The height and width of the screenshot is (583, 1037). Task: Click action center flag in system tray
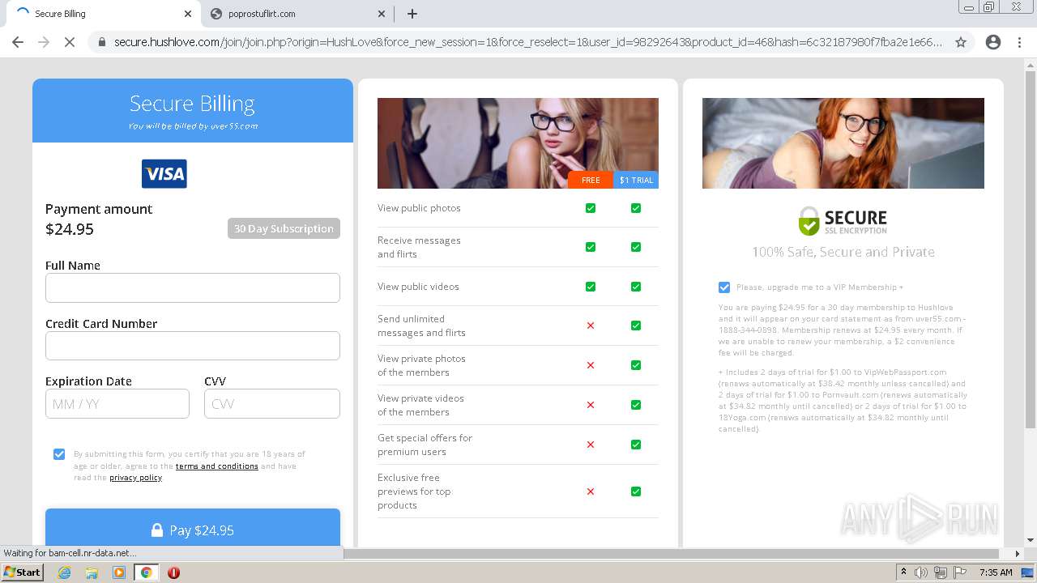tap(960, 572)
